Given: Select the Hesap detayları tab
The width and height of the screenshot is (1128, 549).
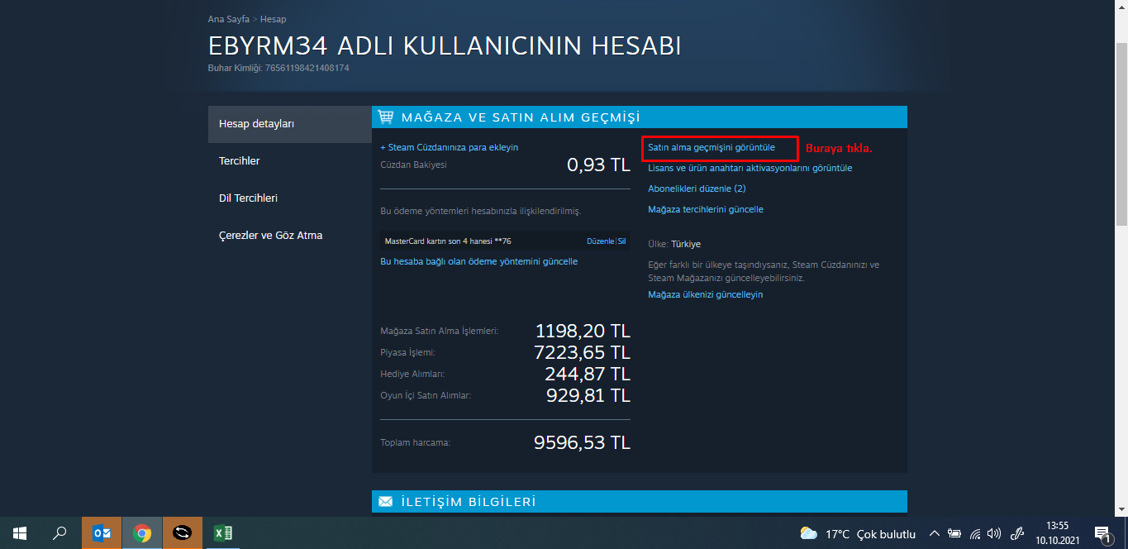Looking at the screenshot, I should click(290, 124).
